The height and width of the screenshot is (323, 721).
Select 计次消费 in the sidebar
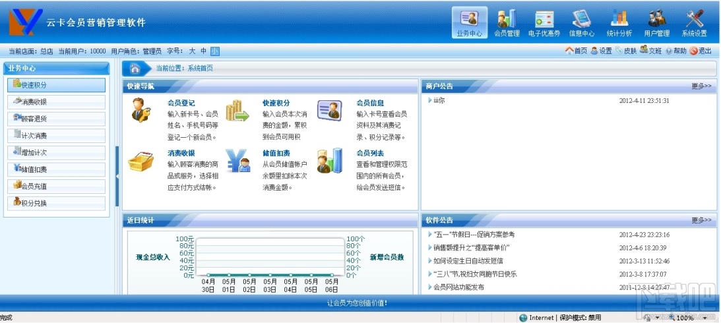pos(56,136)
